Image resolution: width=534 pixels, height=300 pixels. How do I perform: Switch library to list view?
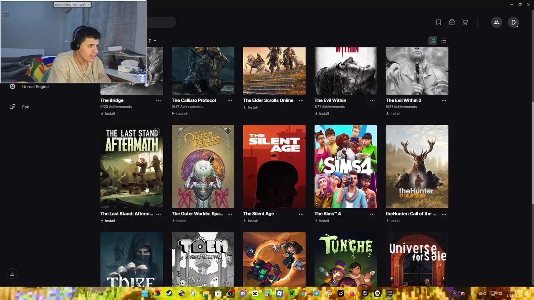pyautogui.click(x=444, y=40)
